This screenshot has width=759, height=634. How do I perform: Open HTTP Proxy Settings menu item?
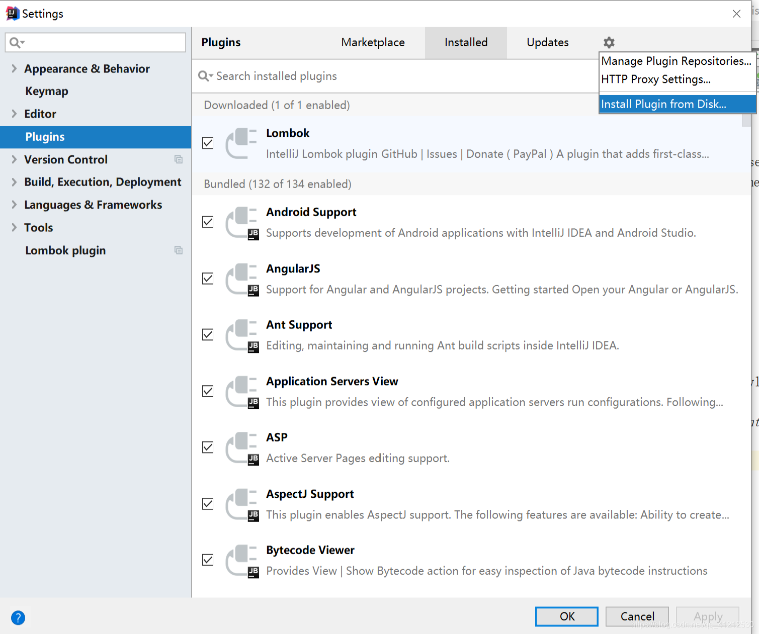pyautogui.click(x=677, y=79)
